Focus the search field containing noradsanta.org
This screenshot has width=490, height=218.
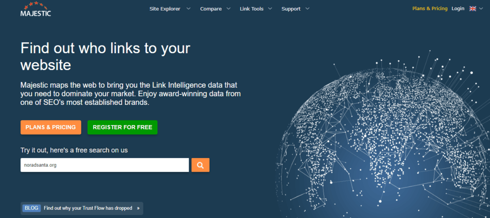click(x=105, y=165)
